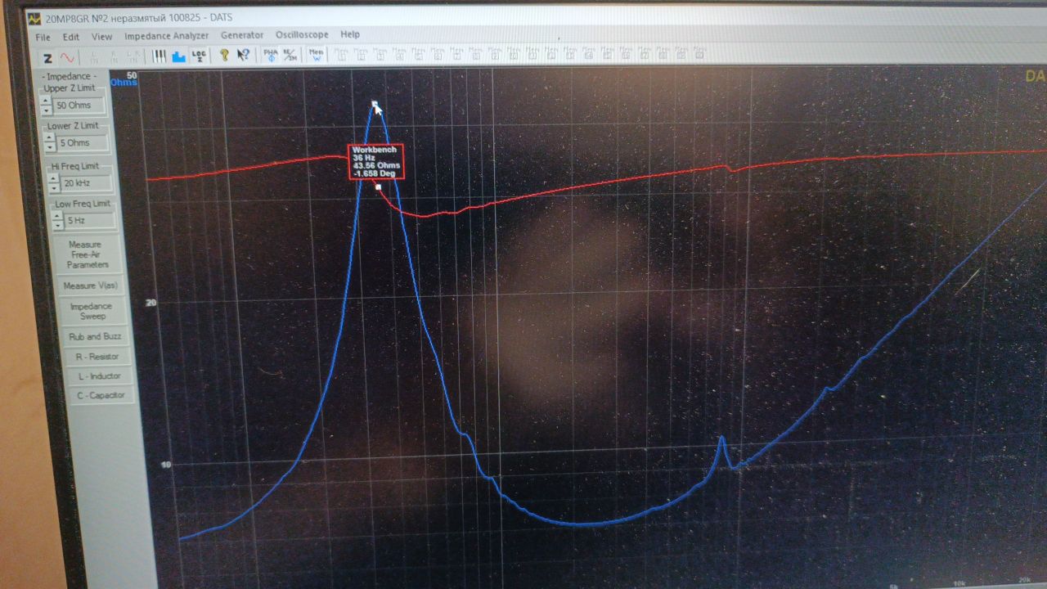Start an Impedance Sweep
This screenshot has height=589, width=1047.
point(93,312)
